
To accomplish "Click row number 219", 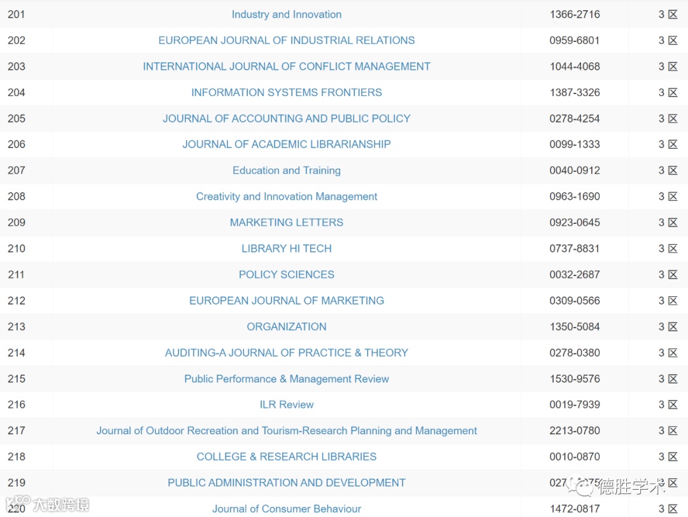I will 16,483.
